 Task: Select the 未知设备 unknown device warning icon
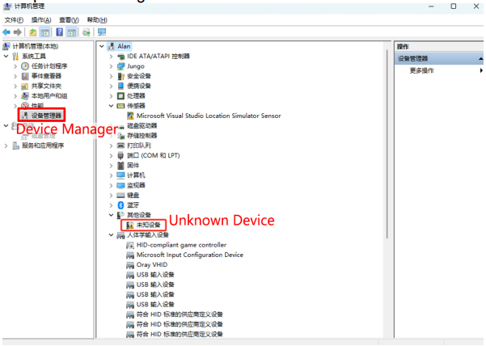click(x=129, y=225)
